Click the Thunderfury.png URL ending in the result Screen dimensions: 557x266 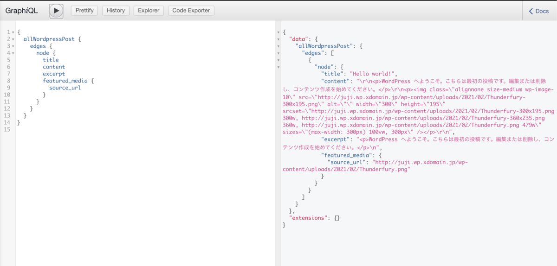346,170
